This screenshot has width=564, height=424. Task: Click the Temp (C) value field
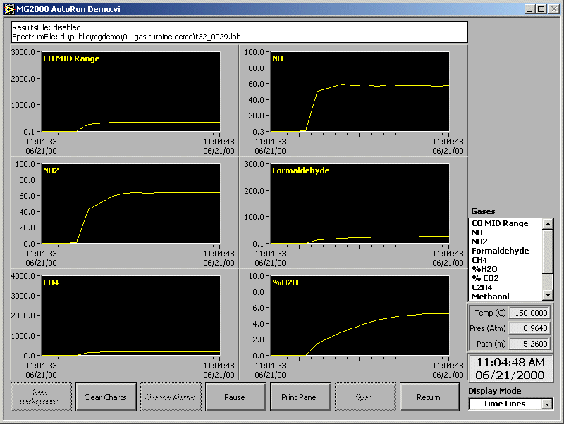[x=529, y=313]
